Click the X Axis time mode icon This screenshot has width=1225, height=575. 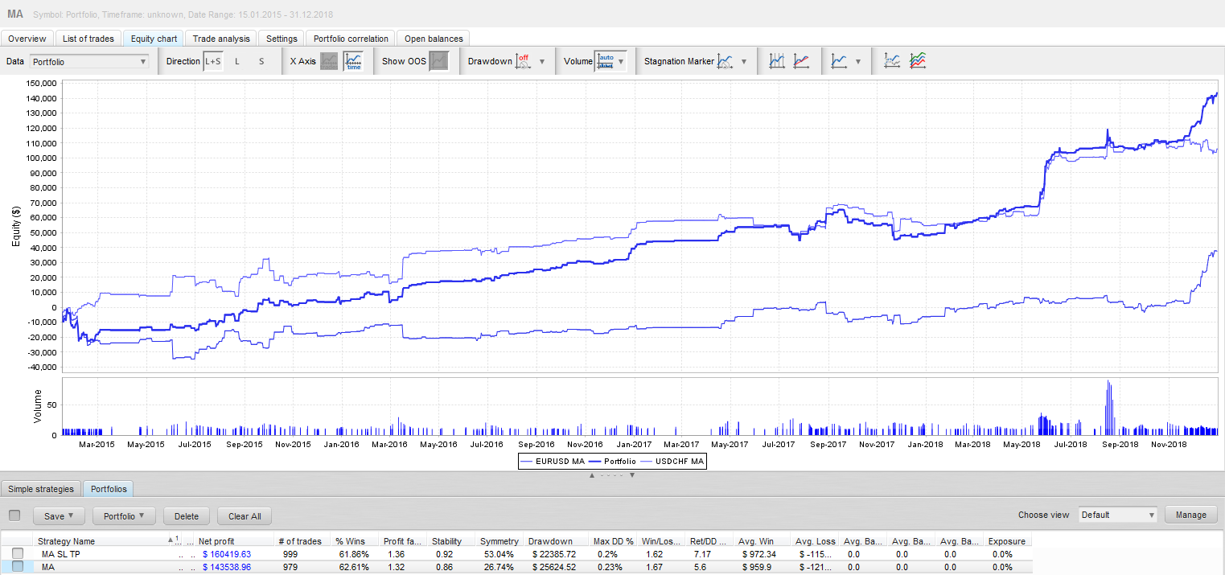(353, 61)
